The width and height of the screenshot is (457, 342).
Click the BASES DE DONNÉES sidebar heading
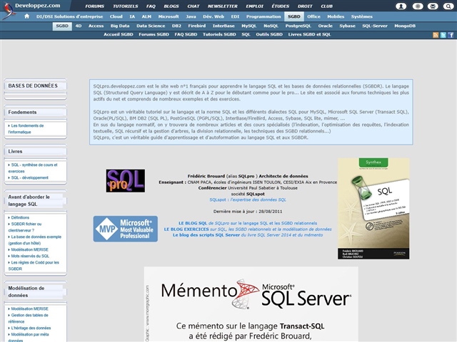tap(33, 85)
